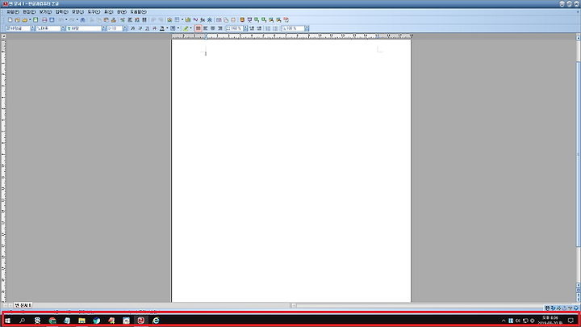Click the insert picture icon

169,20
